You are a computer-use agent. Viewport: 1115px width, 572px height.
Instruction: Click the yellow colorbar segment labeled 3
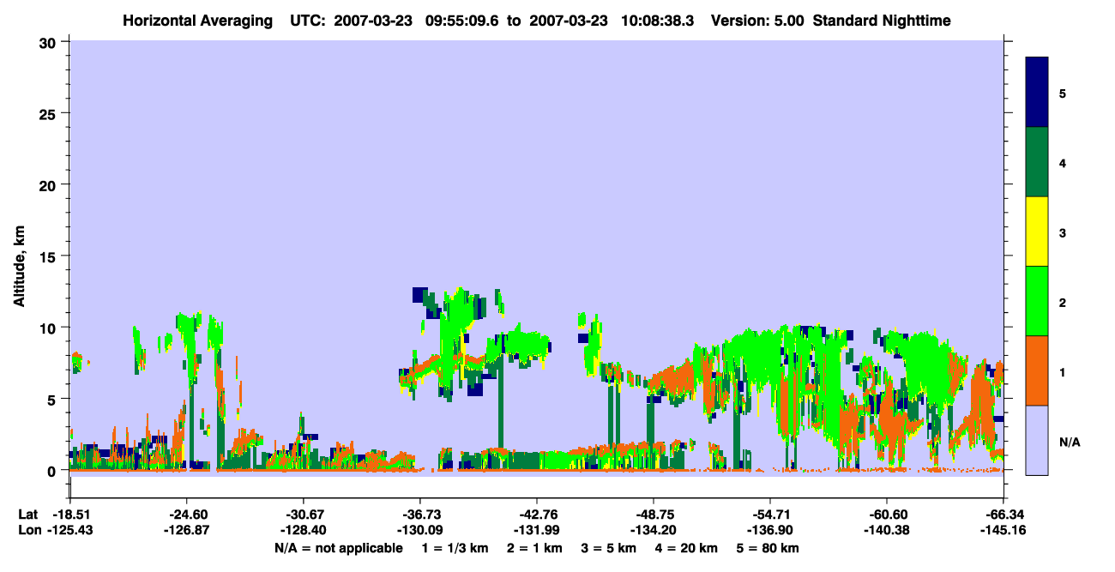[x=1037, y=232]
